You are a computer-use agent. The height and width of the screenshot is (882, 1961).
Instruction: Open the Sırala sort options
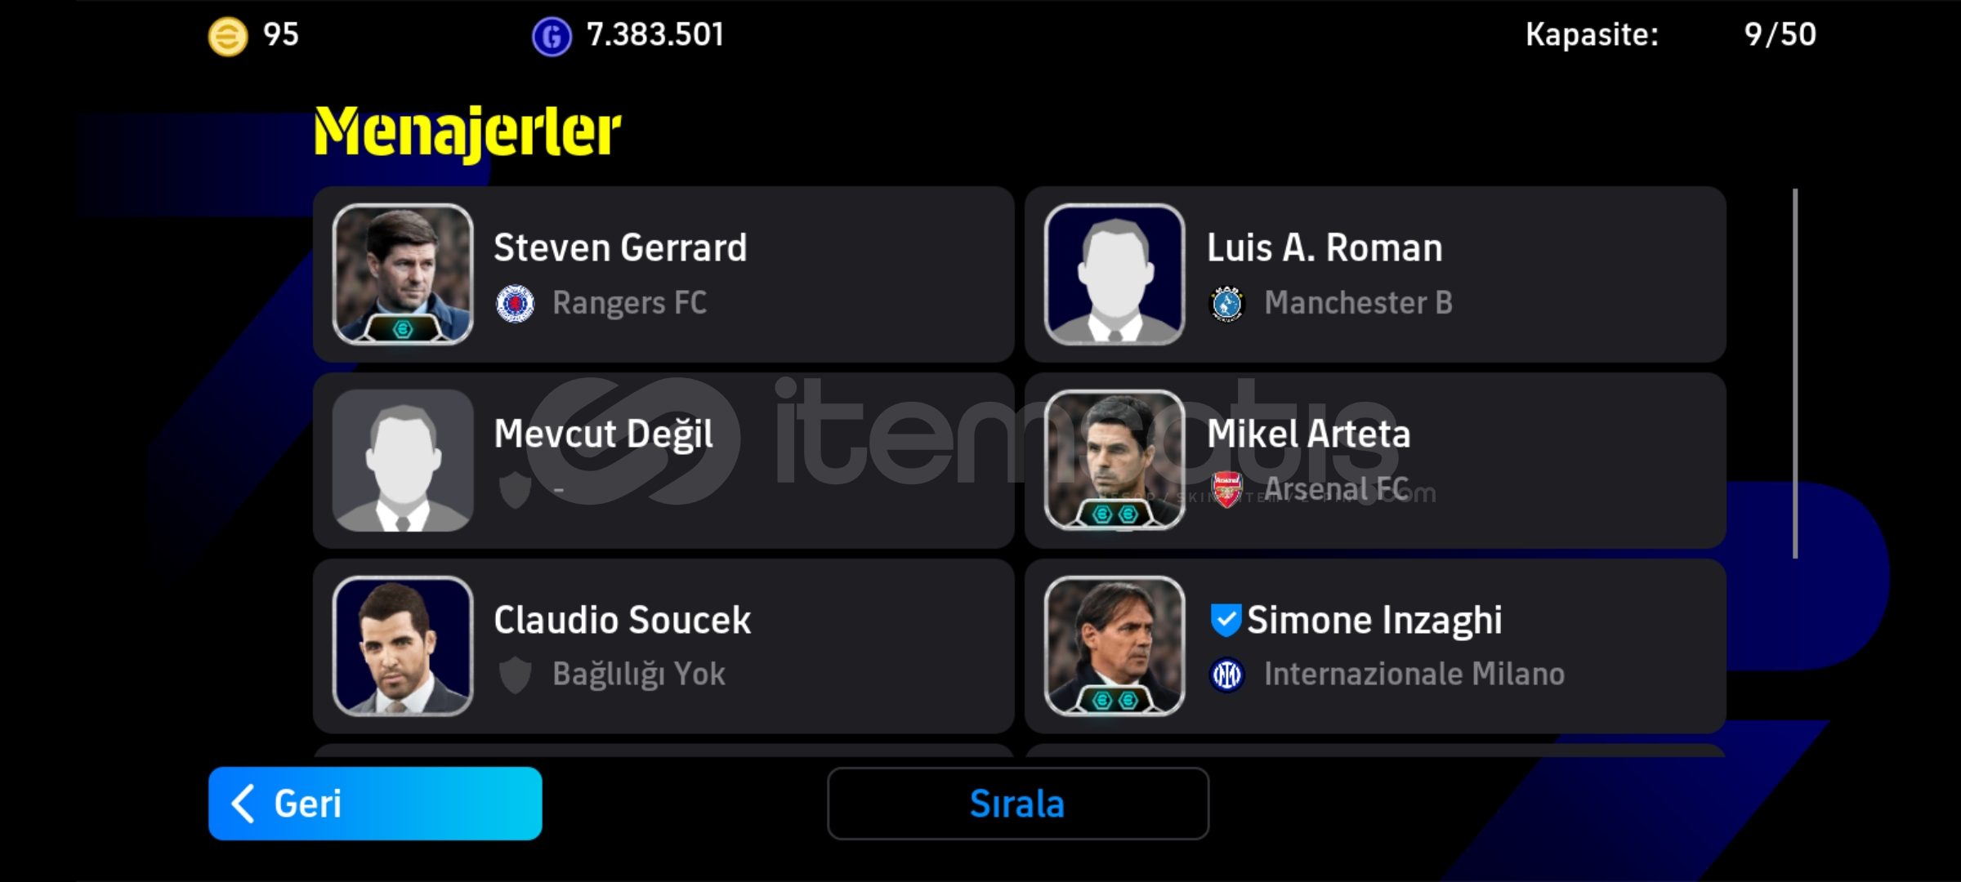(1018, 804)
